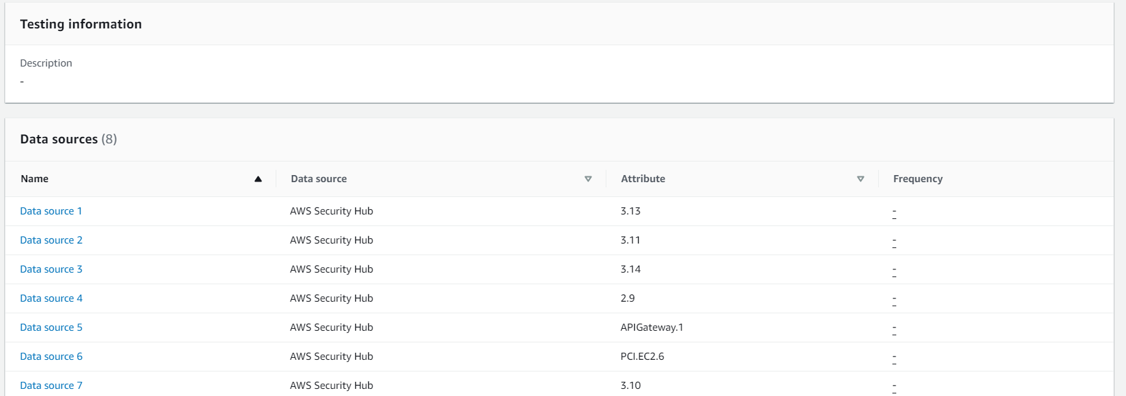
Task: Click frequency dash in Data source 2 row
Action: pos(894,242)
